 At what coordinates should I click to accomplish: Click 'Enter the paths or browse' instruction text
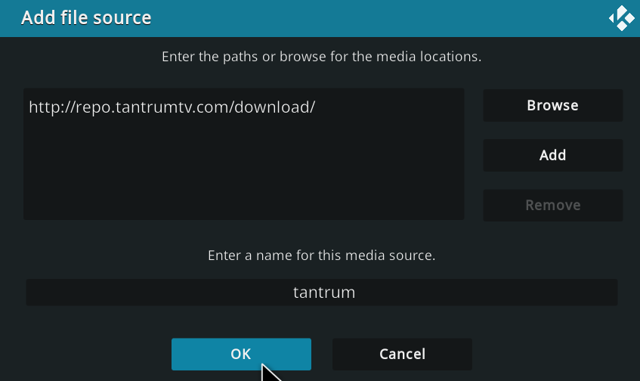click(x=322, y=57)
